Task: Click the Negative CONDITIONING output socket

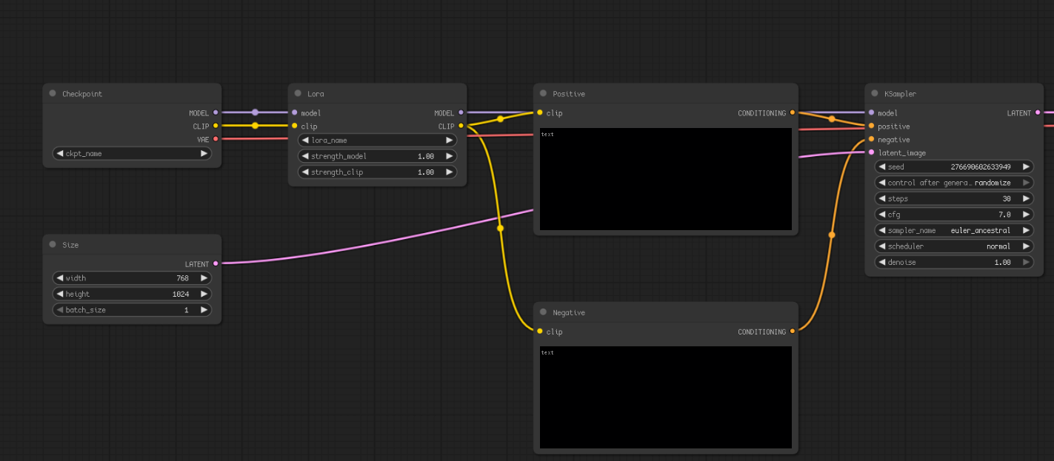Action: pos(793,331)
